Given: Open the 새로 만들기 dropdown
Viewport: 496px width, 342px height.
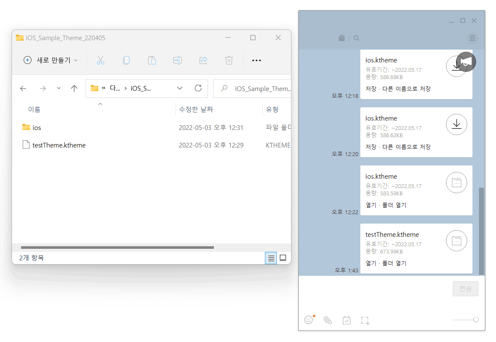Looking at the screenshot, I should click(50, 60).
